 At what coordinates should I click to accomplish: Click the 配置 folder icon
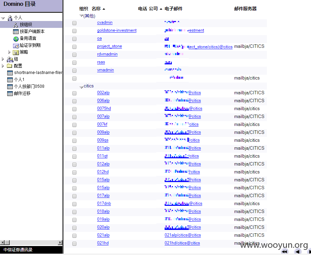tap(10, 66)
